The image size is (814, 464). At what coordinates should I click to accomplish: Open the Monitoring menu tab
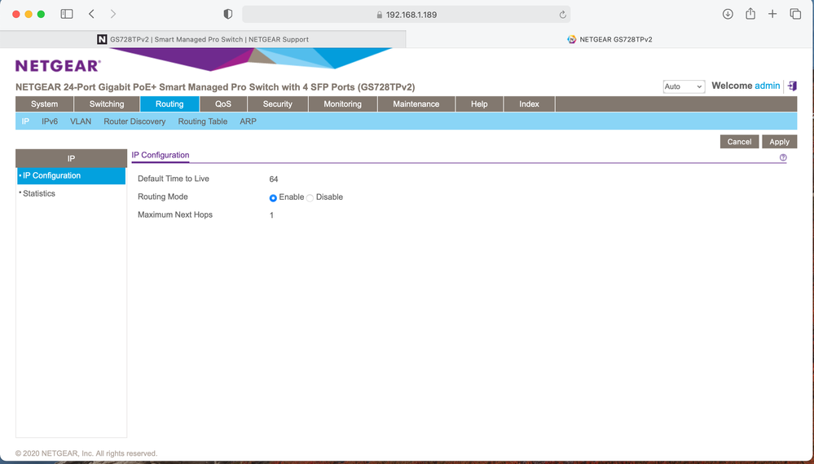tap(342, 104)
